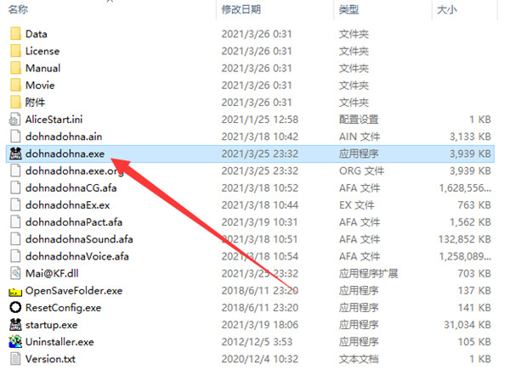Click the Data folder icon
The width and height of the screenshot is (510, 369).
[x=15, y=34]
